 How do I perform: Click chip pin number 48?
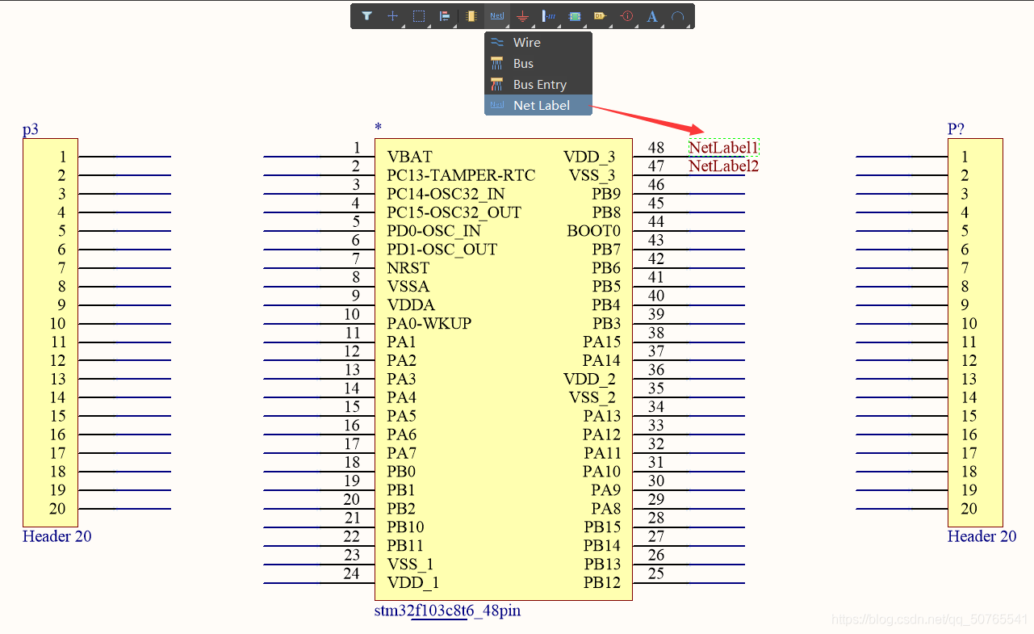656,148
